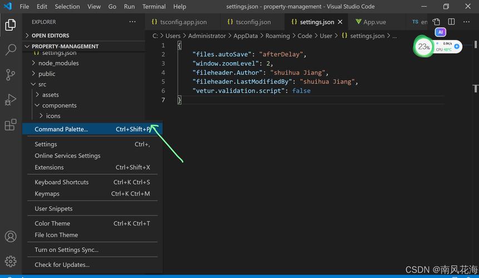Image resolution: width=479 pixels, height=278 pixels.
Task: Click the Users breadcrumb segment
Action: click(173, 36)
